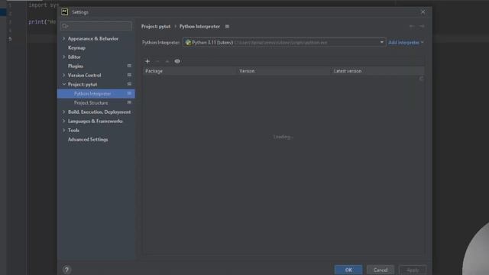The width and height of the screenshot is (489, 275).
Task: Open Plugins settings page
Action: [x=76, y=66]
